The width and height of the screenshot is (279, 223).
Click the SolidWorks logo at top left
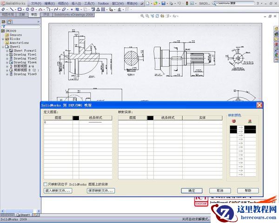tap(13, 3)
